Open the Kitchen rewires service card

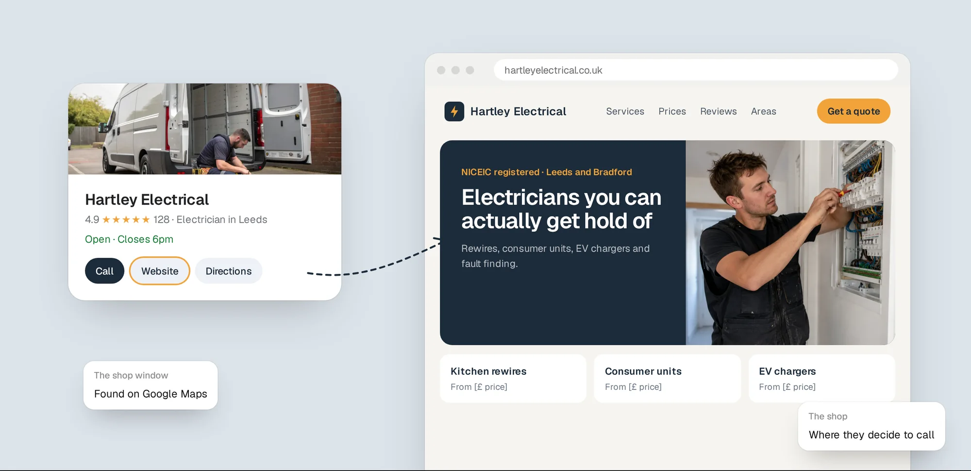click(x=513, y=378)
